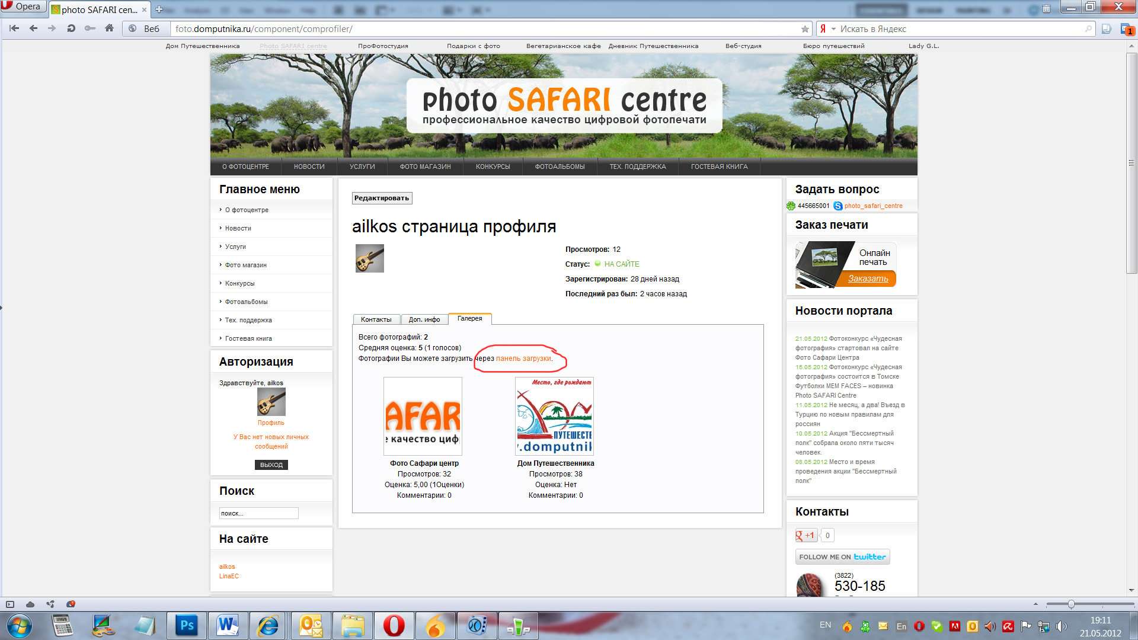This screenshot has height=640, width=1138.
Task: Click the Skype photo_safari_centre icon
Action: coord(838,206)
